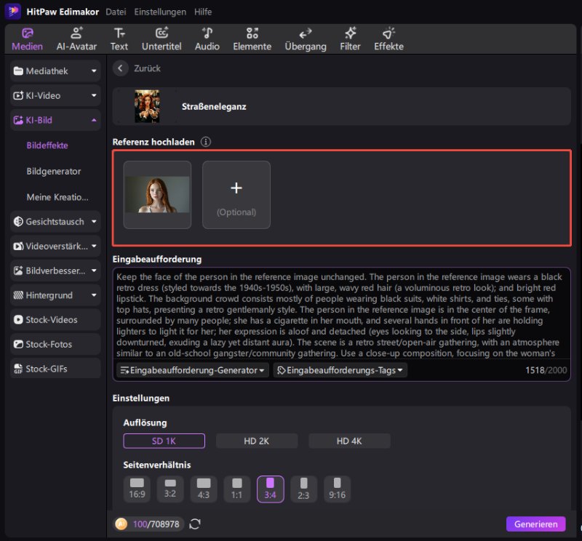
Task: Choose HD 4K resolution option
Action: (x=349, y=441)
